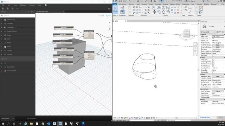Click Dynamo zoom in plus icon
225x126 pixels.
pos(110,22)
